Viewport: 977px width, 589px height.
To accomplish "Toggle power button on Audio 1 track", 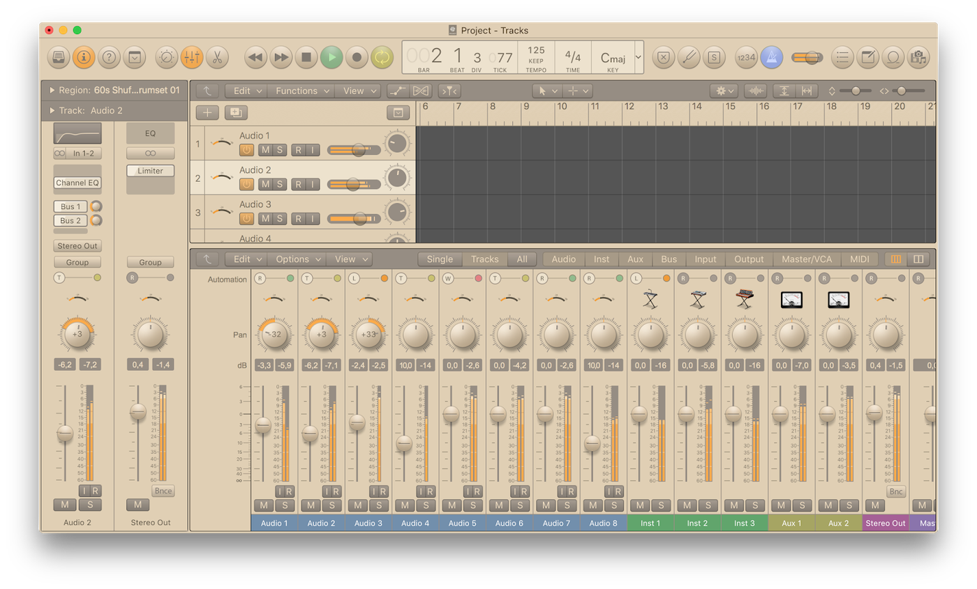I will 246,150.
